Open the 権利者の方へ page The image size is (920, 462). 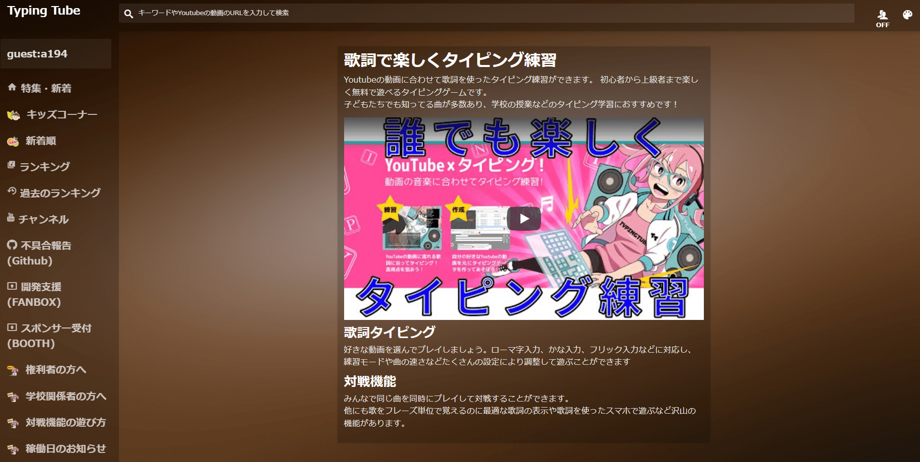click(56, 370)
